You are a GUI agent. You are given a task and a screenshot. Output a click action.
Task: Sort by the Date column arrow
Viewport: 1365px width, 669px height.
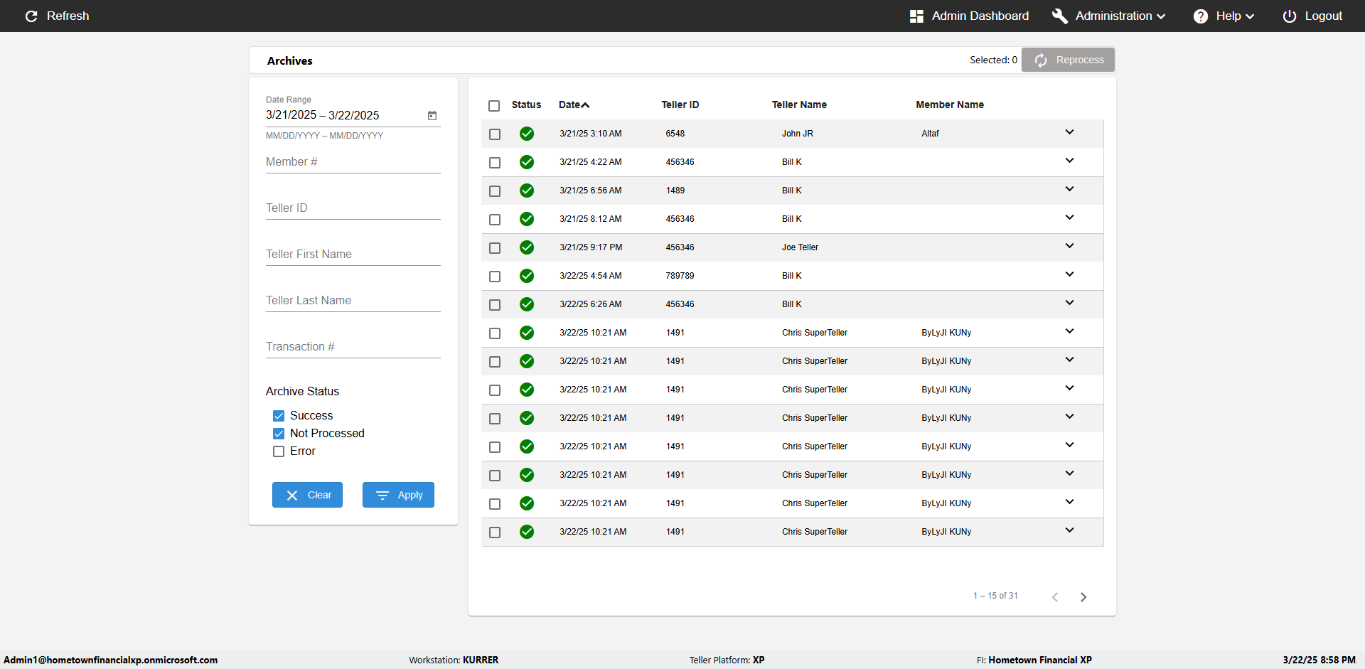585,105
